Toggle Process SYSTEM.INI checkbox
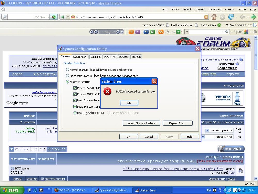Image resolution: width=258 pixels, height=194 pixels. point(75,88)
